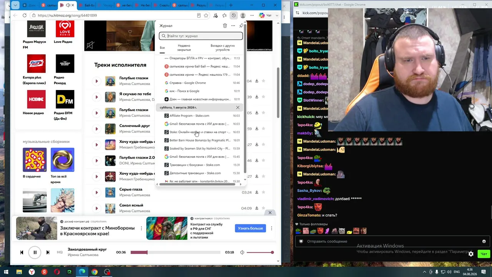Send message with green Чат button
Viewport: 492px width, 277px height.
(x=484, y=254)
